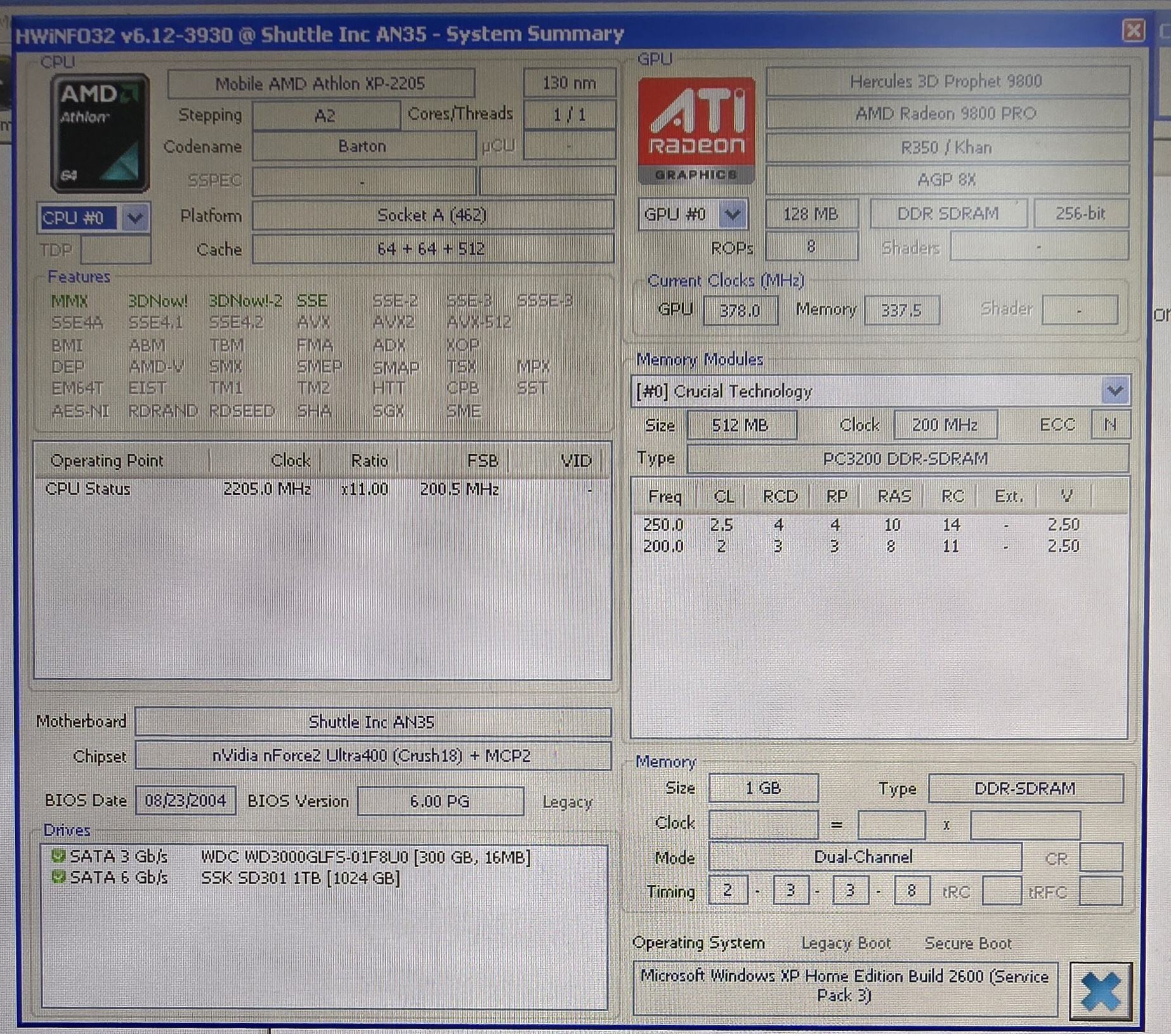Viewport: 1171px width, 1034px height.
Task: Click the Operating Point column header
Action: click(x=121, y=460)
